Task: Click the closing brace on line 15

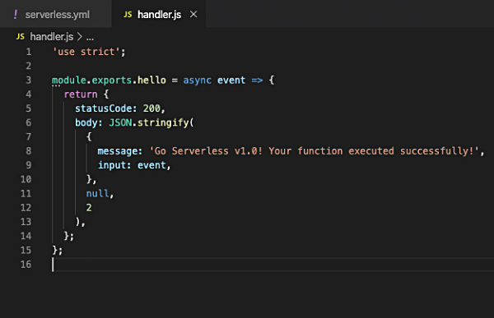Action: [x=55, y=250]
